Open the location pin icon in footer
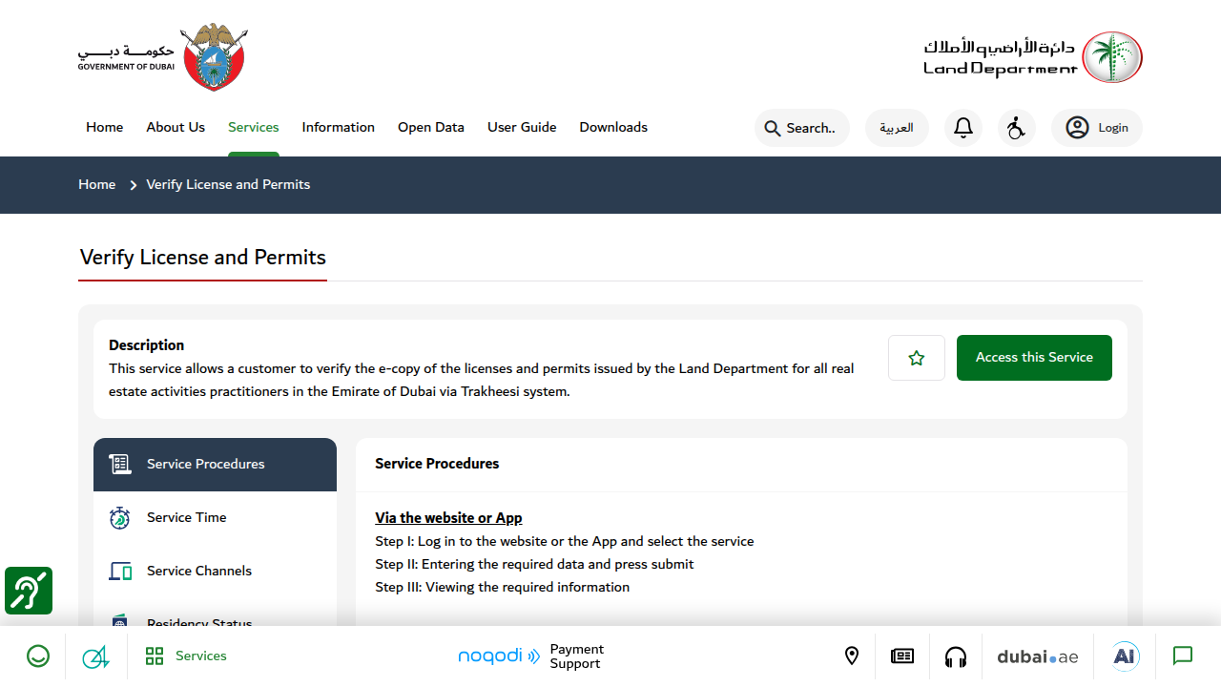This screenshot has height=687, width=1221. coord(852,656)
